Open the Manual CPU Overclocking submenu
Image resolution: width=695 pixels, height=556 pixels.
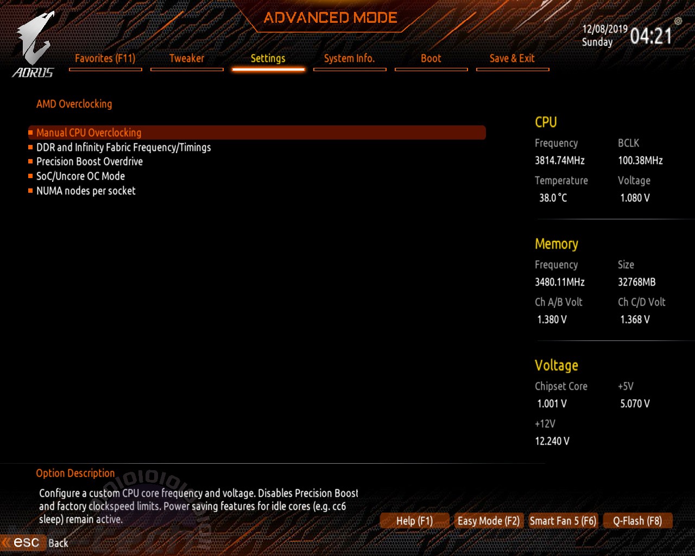pyautogui.click(x=257, y=132)
